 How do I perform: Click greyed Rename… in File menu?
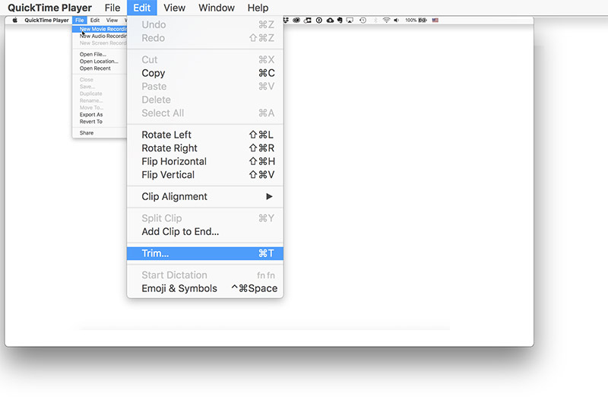point(100,100)
